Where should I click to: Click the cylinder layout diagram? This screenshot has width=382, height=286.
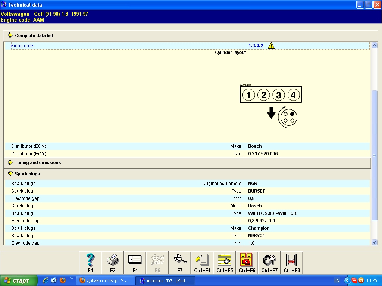(270, 104)
